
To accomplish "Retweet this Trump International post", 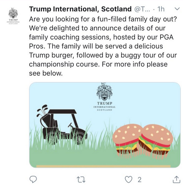I will pyautogui.click(x=81, y=179).
